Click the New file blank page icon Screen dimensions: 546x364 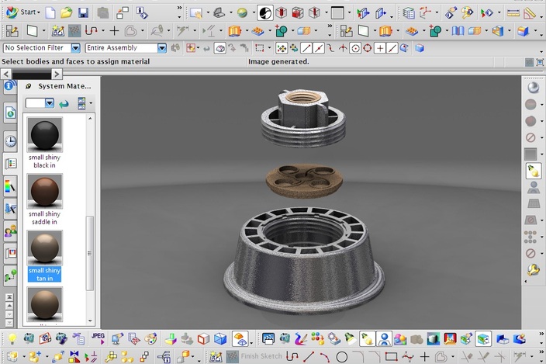(x=50, y=12)
